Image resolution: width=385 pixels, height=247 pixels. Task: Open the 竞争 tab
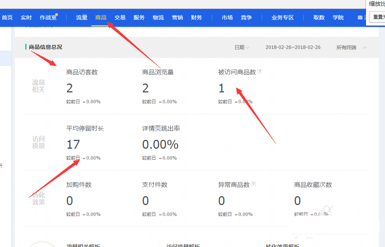coord(246,17)
